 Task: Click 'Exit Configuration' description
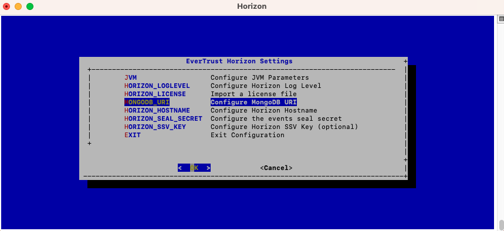point(248,135)
